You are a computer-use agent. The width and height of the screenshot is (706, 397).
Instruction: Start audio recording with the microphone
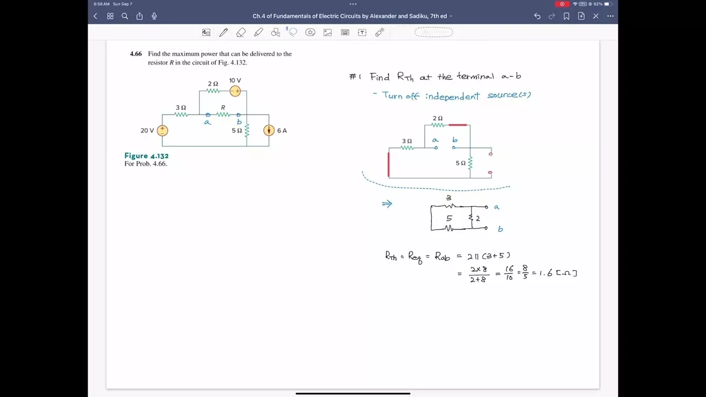154,16
